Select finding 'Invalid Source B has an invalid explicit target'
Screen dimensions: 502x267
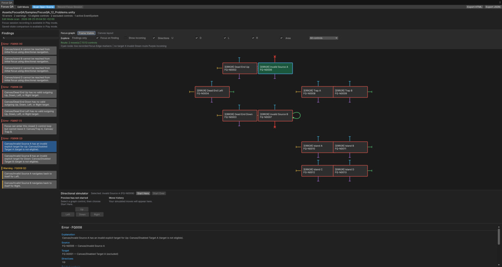[x=29, y=159]
